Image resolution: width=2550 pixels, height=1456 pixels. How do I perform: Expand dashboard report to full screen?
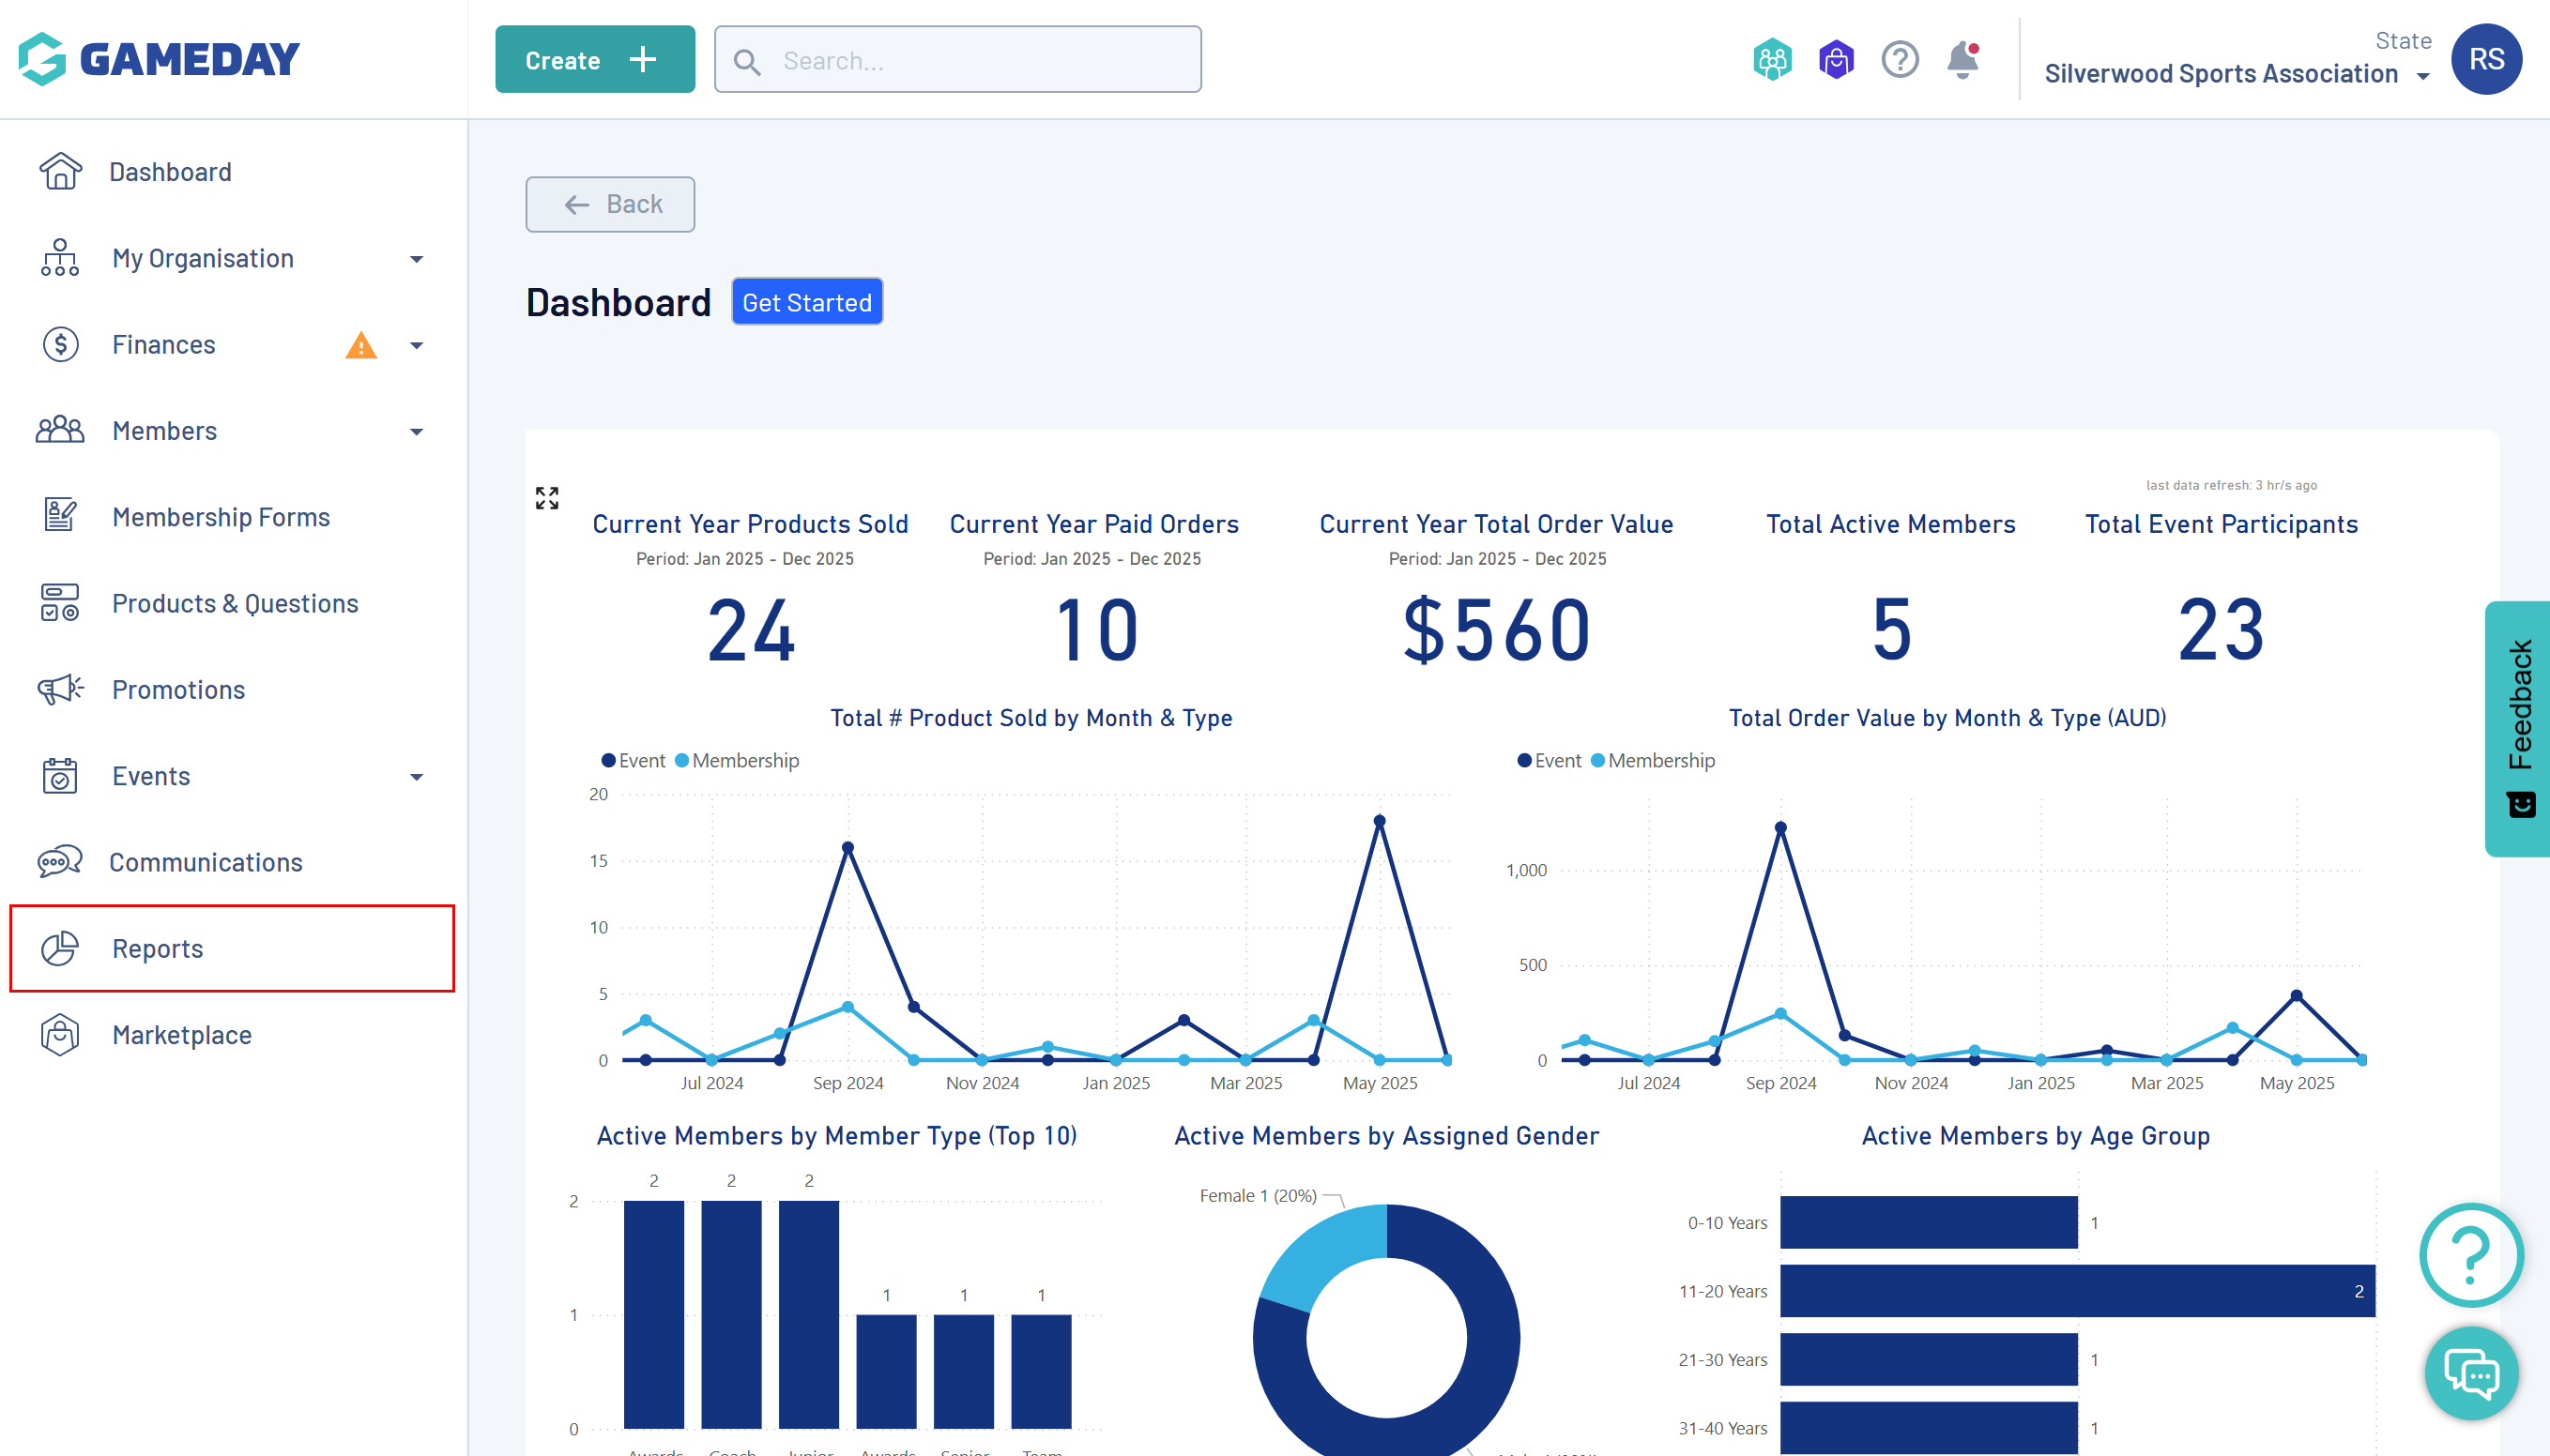[546, 497]
